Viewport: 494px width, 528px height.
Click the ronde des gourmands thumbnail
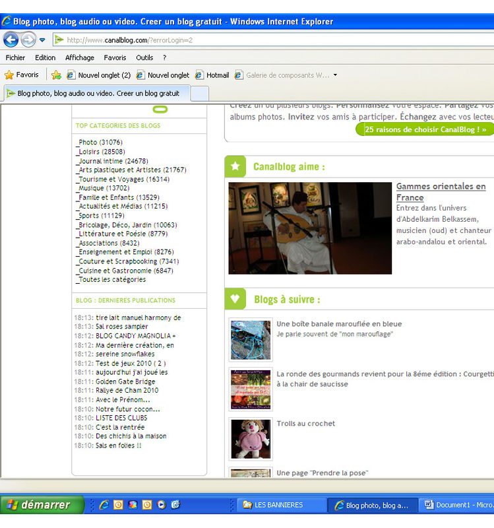point(251,389)
